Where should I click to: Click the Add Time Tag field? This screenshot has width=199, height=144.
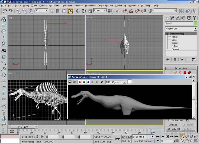(103, 142)
